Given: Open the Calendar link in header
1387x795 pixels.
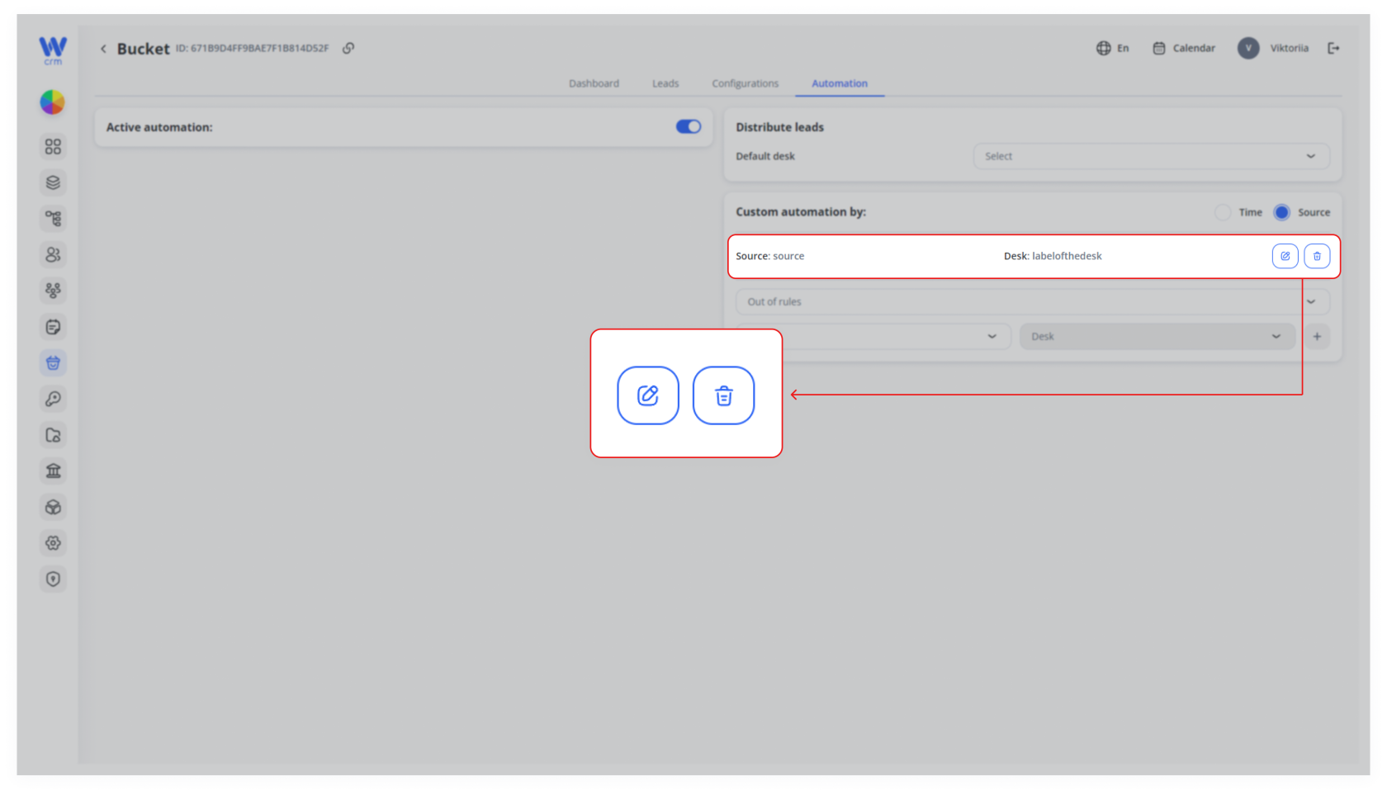Looking at the screenshot, I should (x=1184, y=48).
